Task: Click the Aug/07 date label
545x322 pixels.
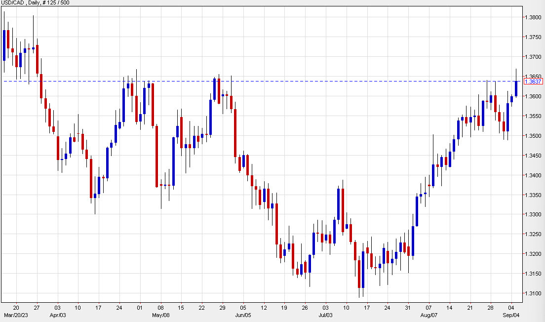Action: (429, 316)
